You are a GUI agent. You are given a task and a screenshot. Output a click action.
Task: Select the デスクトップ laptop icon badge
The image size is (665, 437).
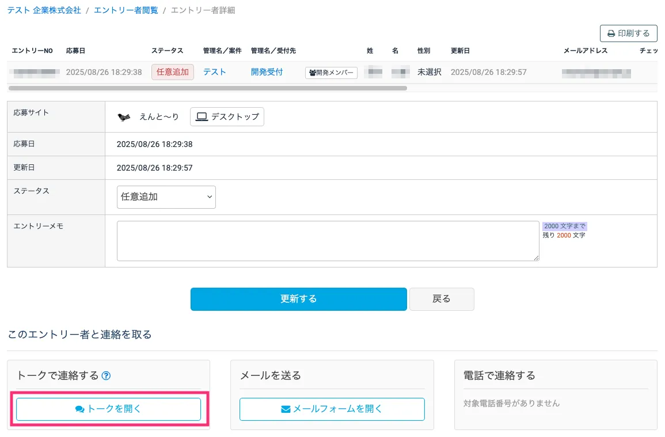(x=227, y=116)
